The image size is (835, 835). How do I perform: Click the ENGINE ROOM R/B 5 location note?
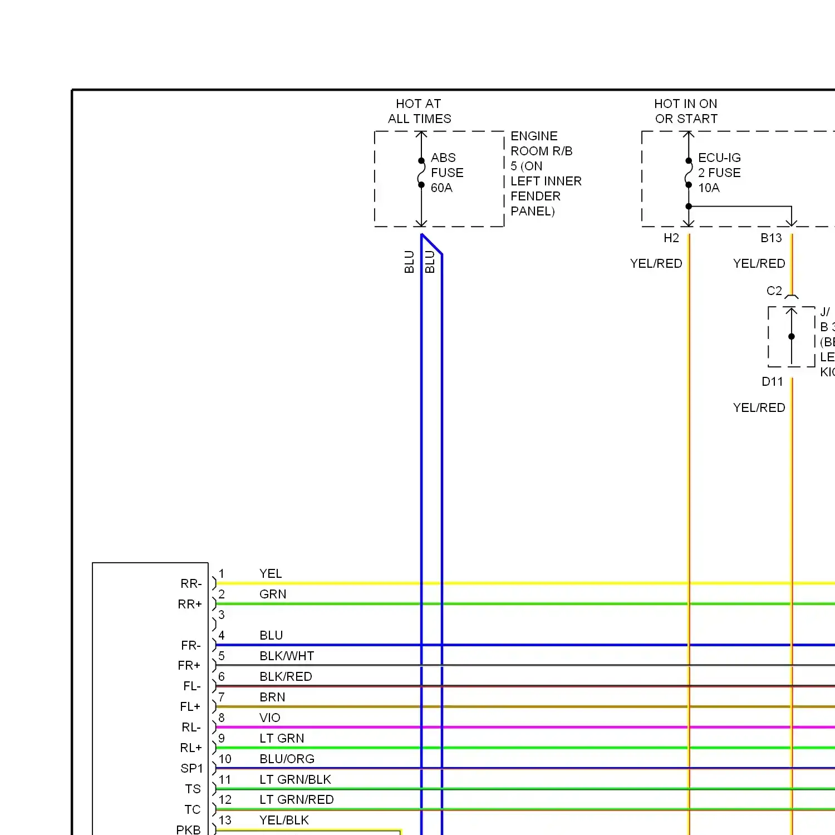tap(546, 174)
